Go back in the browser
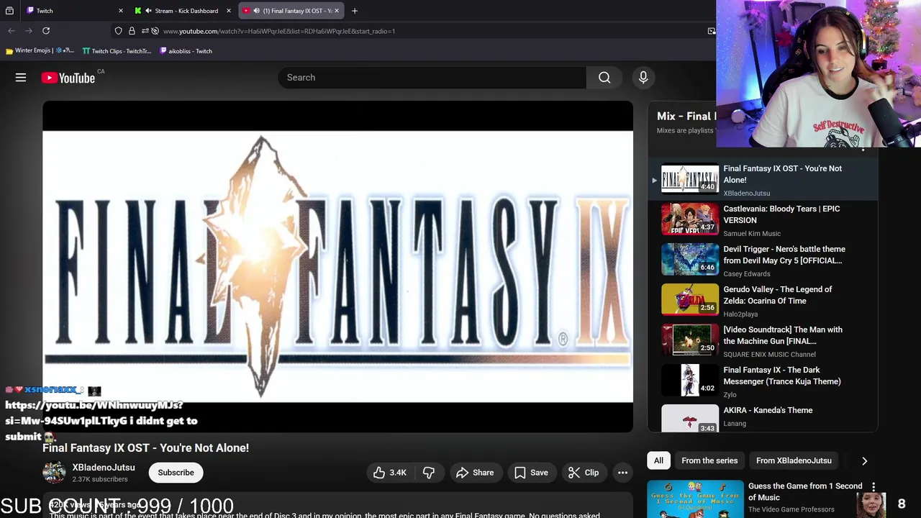921x518 pixels. (x=12, y=31)
